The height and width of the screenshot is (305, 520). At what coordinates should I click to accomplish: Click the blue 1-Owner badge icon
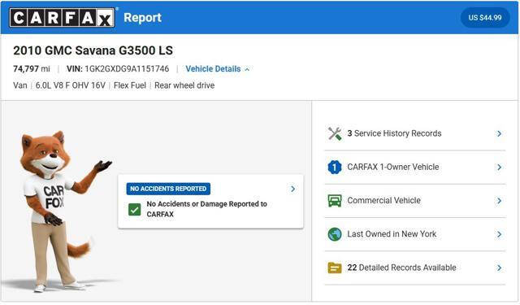coord(335,168)
